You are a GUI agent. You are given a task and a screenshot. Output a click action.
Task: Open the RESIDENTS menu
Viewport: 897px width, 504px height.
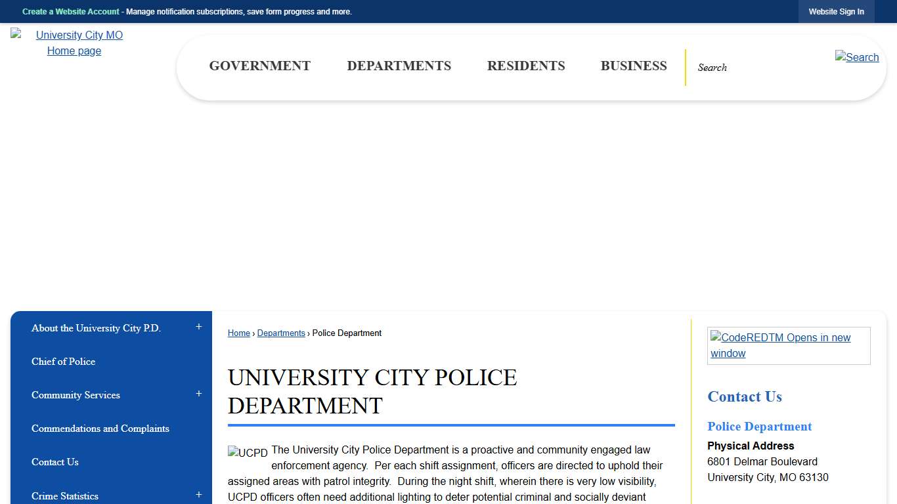point(526,66)
